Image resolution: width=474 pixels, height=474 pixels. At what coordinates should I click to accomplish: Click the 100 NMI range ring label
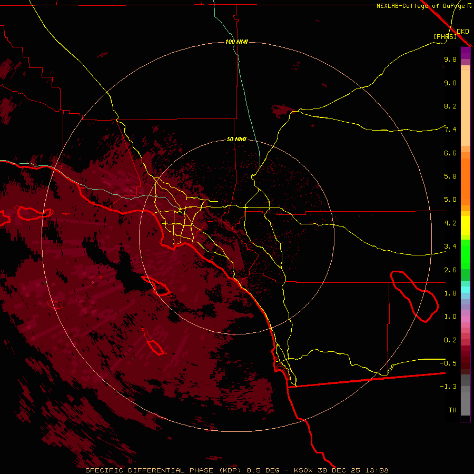[236, 42]
